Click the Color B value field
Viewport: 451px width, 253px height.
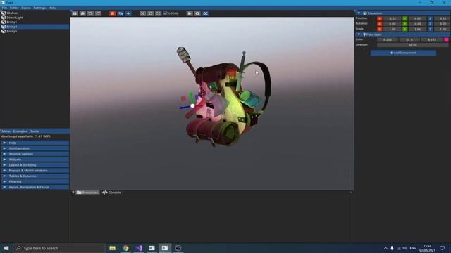[x=432, y=40]
